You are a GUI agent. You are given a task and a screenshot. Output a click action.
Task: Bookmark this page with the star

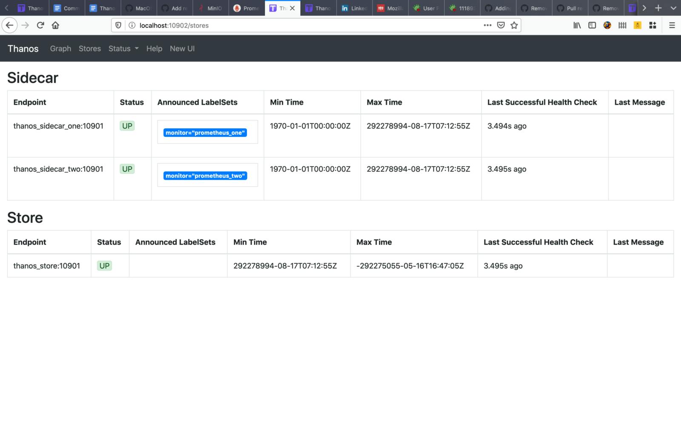point(514,25)
